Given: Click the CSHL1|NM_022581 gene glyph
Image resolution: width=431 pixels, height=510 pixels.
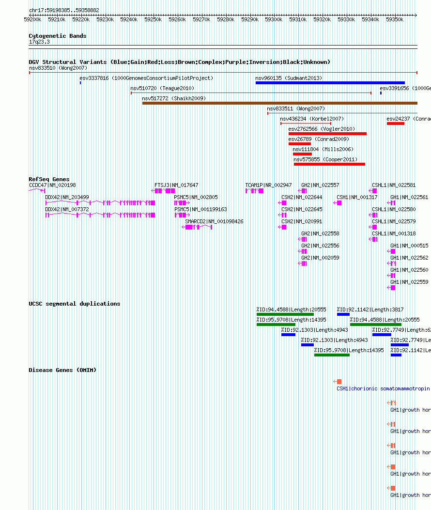Looking at the screenshot, I should coord(373,191).
